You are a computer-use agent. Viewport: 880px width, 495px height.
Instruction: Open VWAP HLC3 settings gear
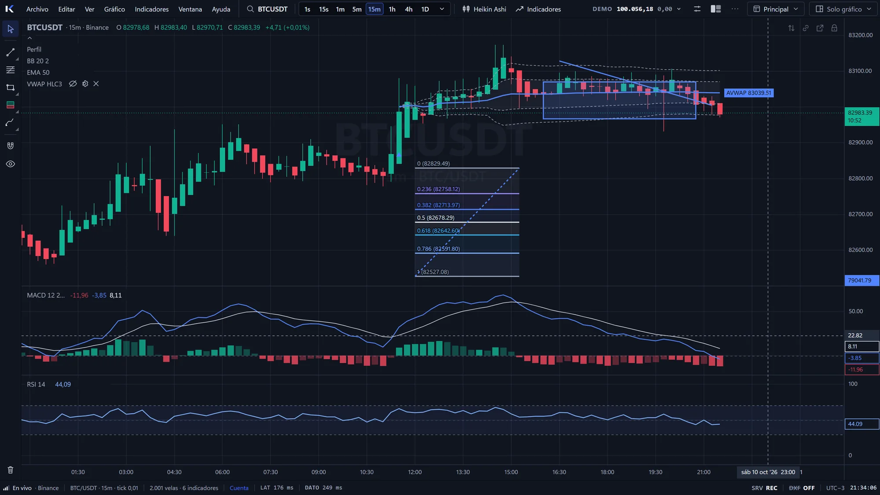point(85,84)
